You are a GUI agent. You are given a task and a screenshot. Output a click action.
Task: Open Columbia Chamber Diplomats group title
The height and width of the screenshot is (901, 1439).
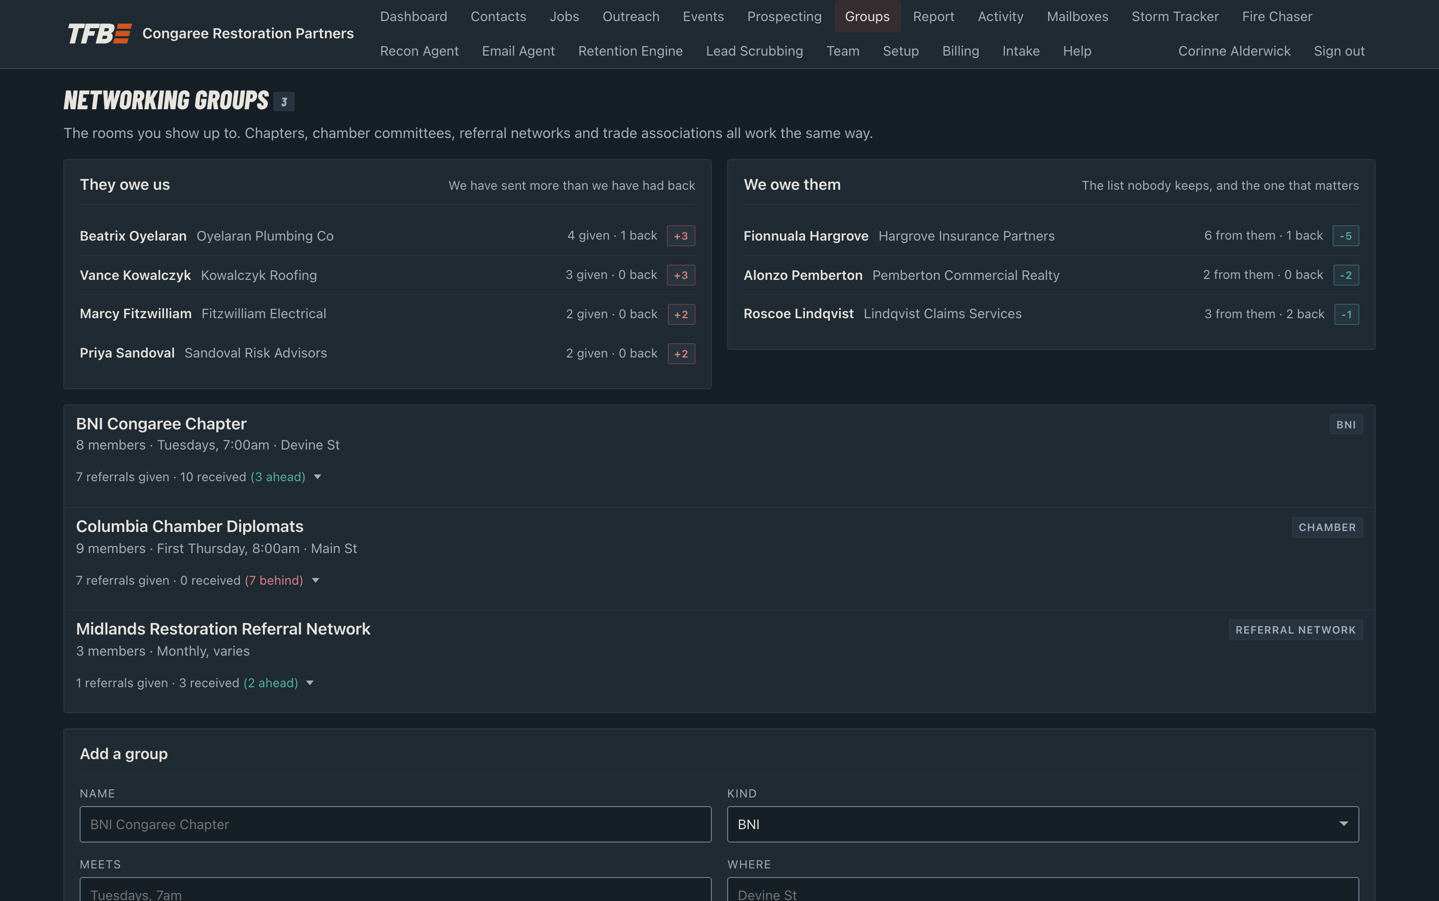point(189,526)
